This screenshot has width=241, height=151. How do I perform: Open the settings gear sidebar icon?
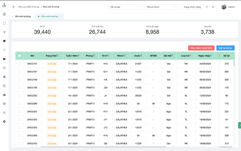(x=4, y=122)
